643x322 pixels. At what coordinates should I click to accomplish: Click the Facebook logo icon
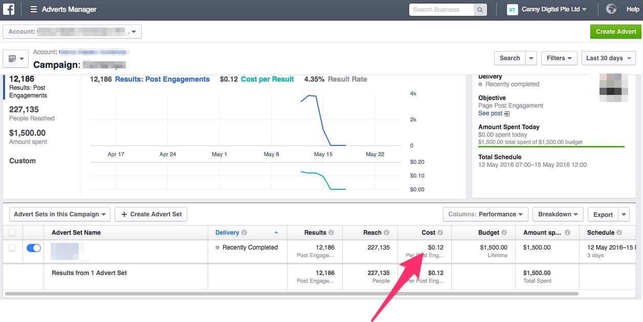[9, 9]
